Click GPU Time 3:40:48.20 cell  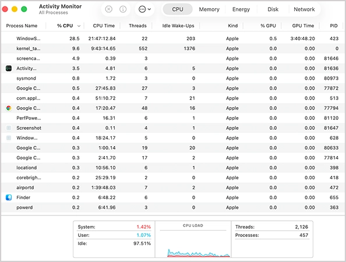coord(302,38)
